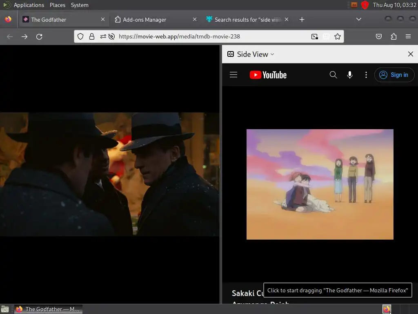Click the orange tray indicator icon
The width and height of the screenshot is (418, 314).
(354, 5)
